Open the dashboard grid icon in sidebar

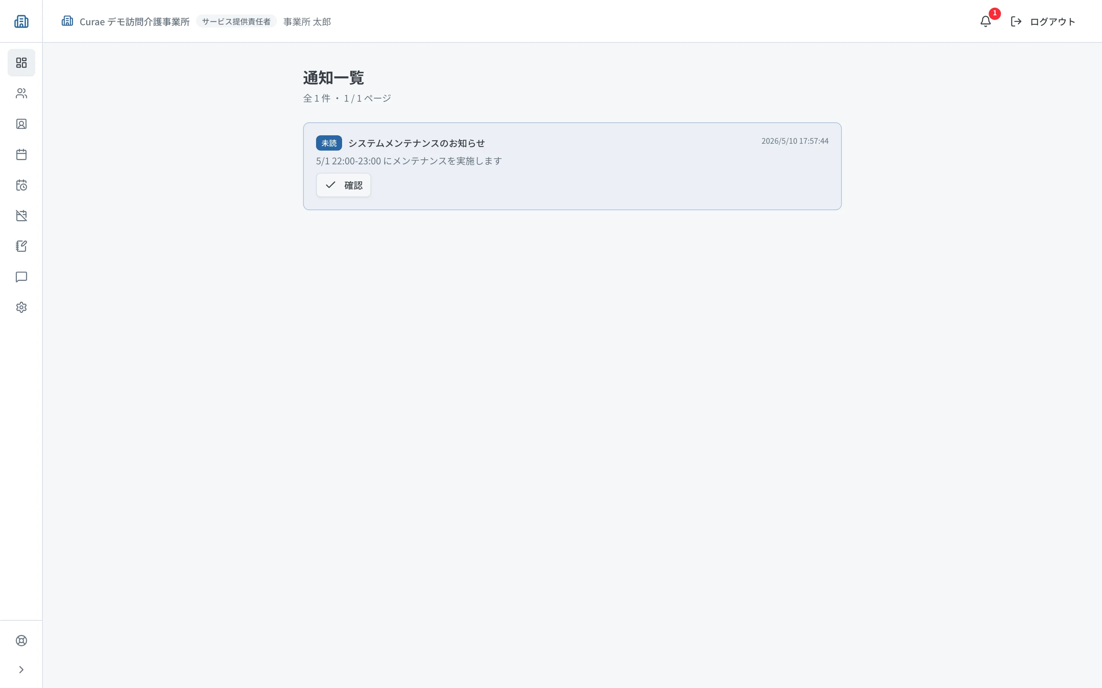click(x=21, y=63)
